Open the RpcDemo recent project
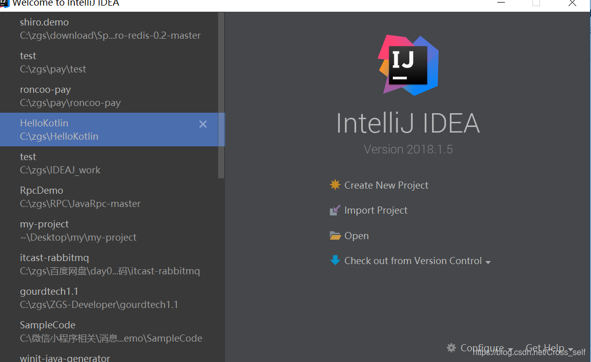591x362 pixels. tap(109, 197)
